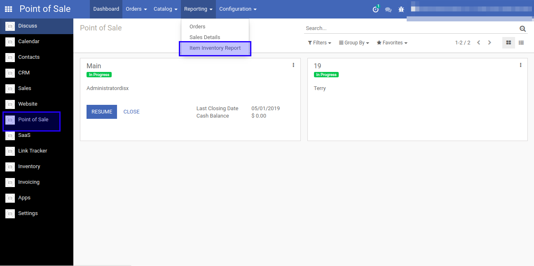Open Settings from the sidebar
The image size is (534, 266).
coord(28,213)
